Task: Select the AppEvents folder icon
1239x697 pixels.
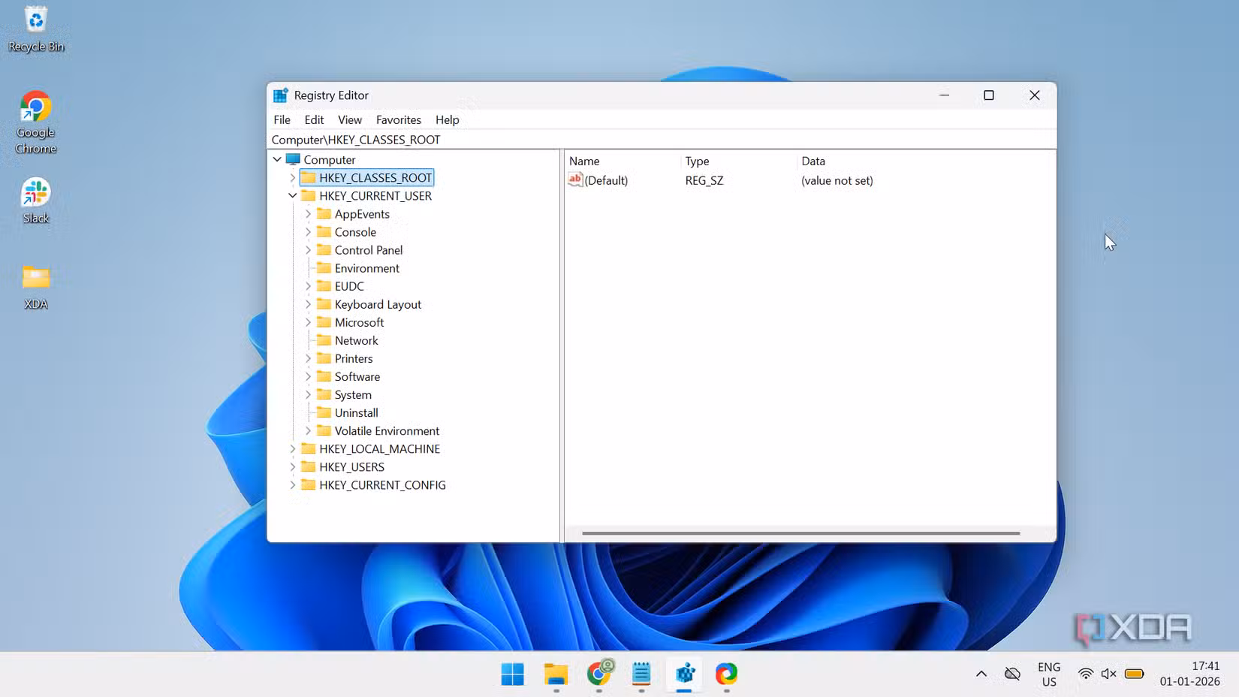Action: [324, 213]
